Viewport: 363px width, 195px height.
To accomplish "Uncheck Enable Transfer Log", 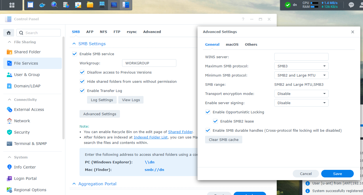I will (x=82, y=91).
